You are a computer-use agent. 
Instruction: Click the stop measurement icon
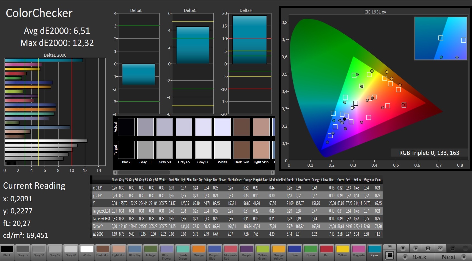(403, 248)
